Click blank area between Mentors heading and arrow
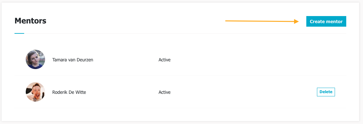 [134, 21]
